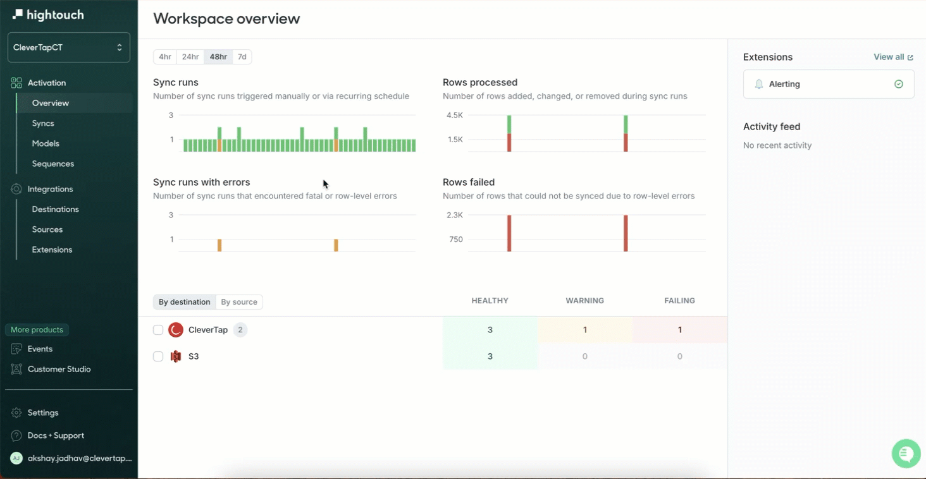The image size is (926, 479).
Task: Open Sequences in the sidebar
Action: pos(53,164)
